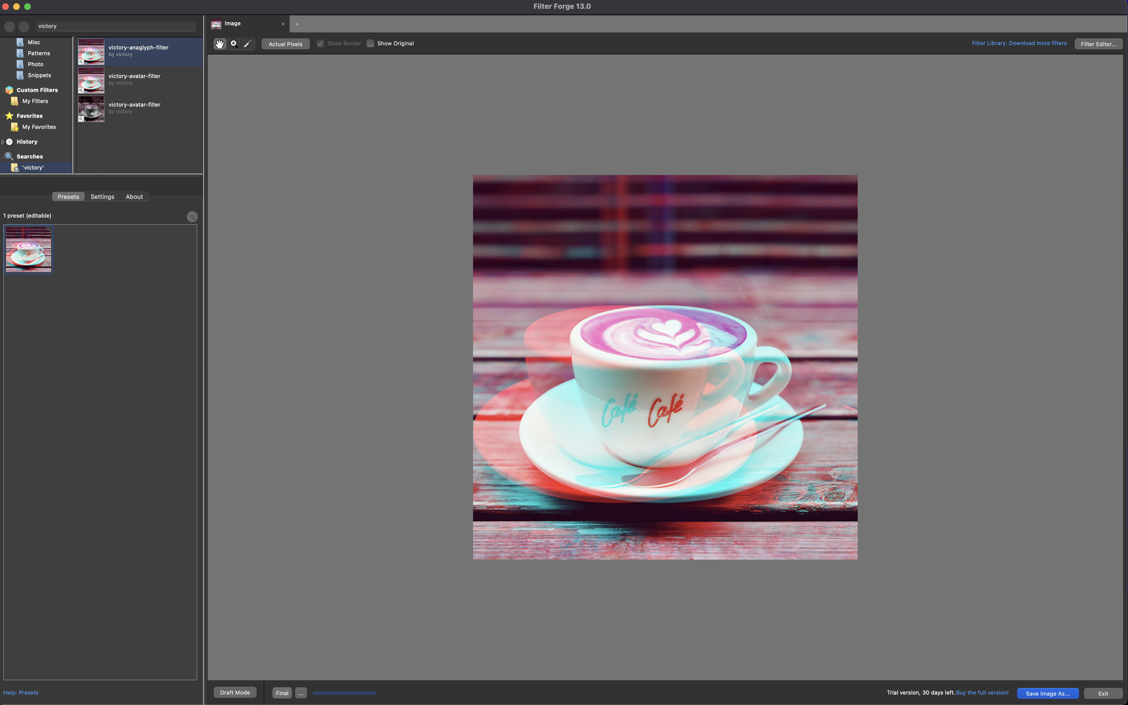The height and width of the screenshot is (705, 1128).
Task: Magnify the victory-anaglyph-filter thumbnail preview
Action: click(81, 62)
